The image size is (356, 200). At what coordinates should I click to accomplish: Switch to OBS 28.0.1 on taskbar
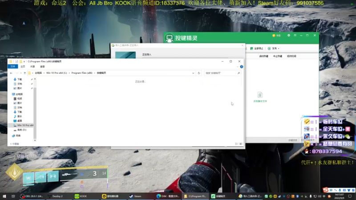point(32,196)
